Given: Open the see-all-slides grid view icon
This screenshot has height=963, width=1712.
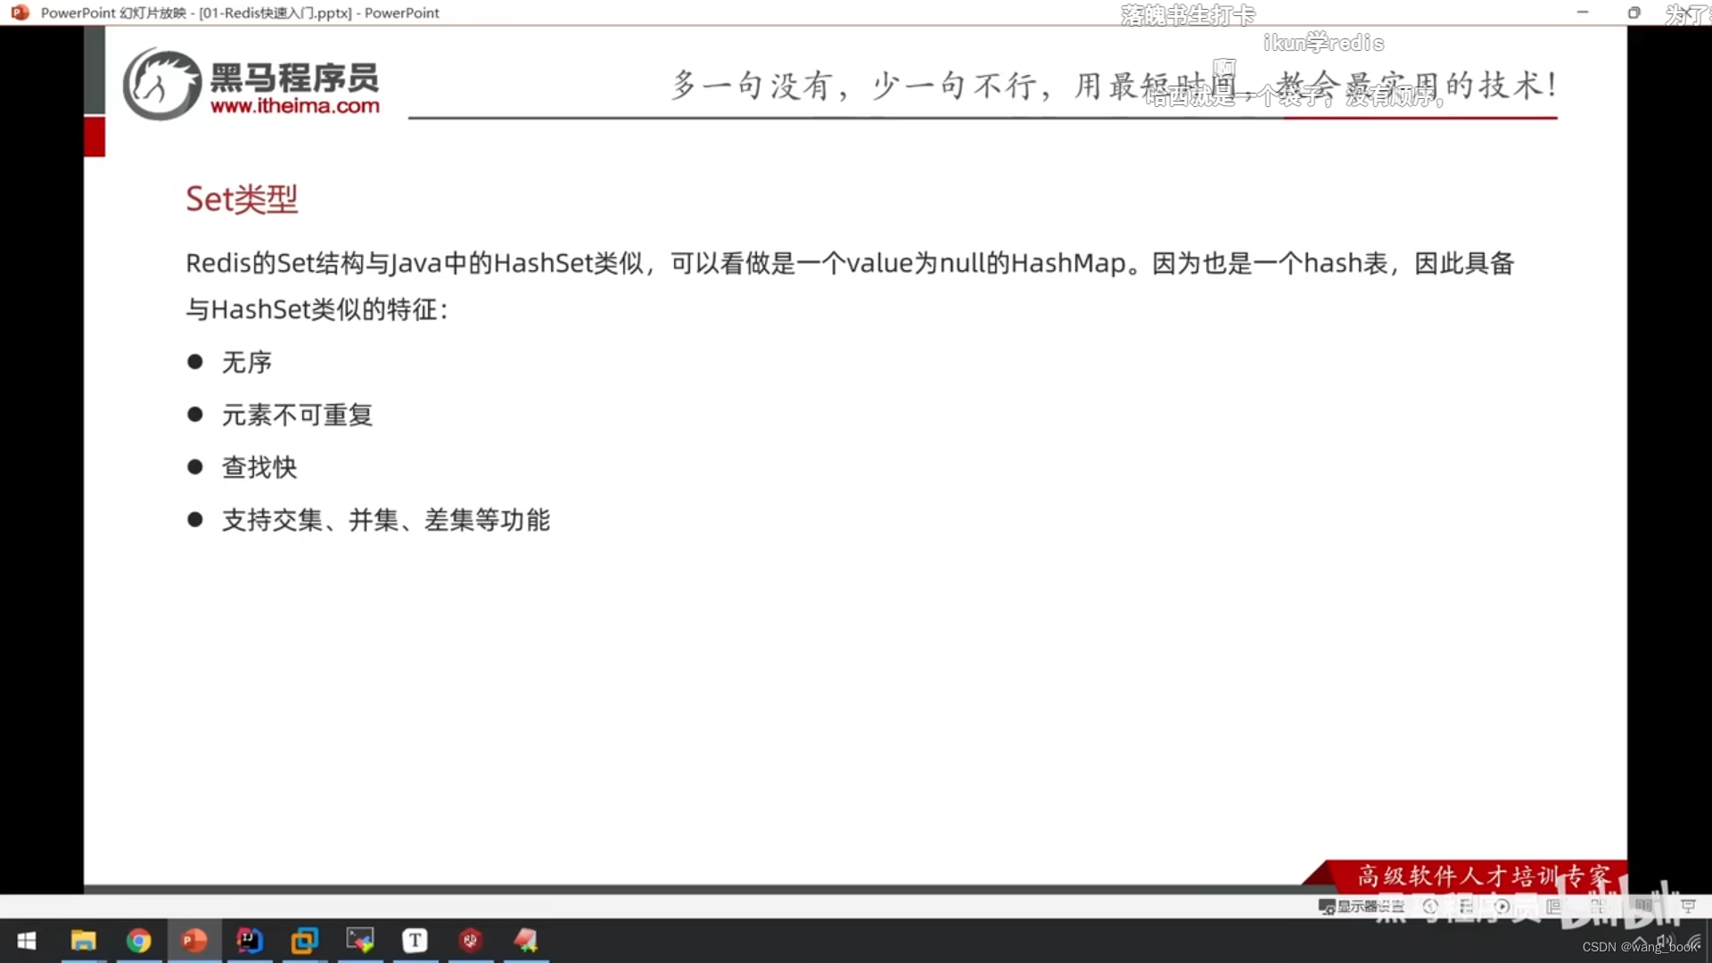Looking at the screenshot, I should tap(1601, 907).
